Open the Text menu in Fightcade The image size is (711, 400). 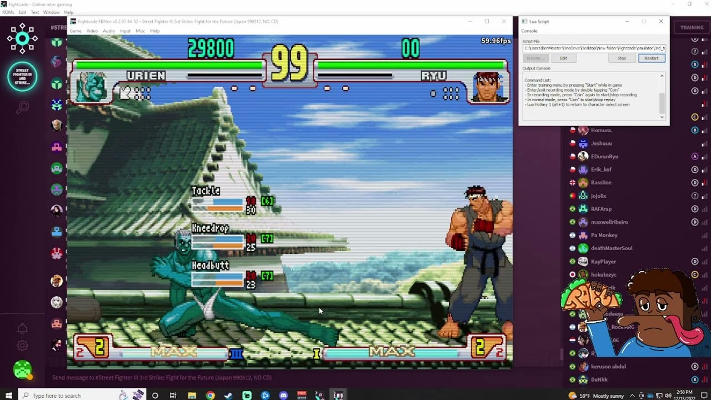coord(34,12)
